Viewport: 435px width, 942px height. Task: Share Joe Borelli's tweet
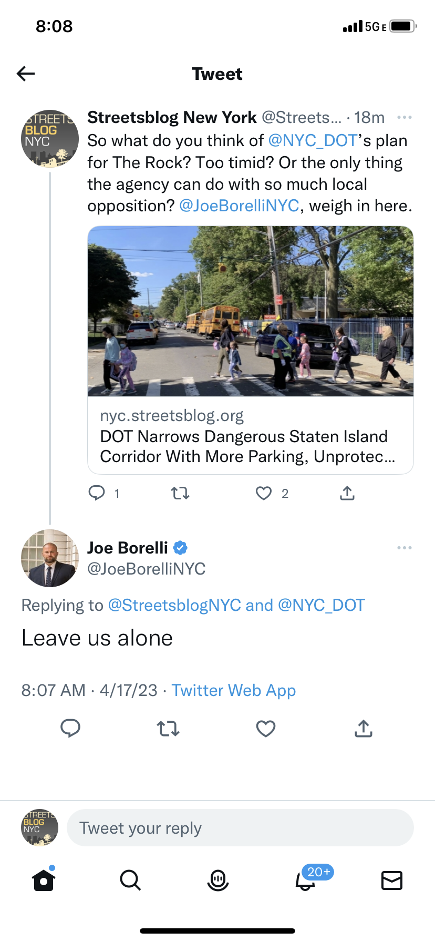tap(364, 728)
